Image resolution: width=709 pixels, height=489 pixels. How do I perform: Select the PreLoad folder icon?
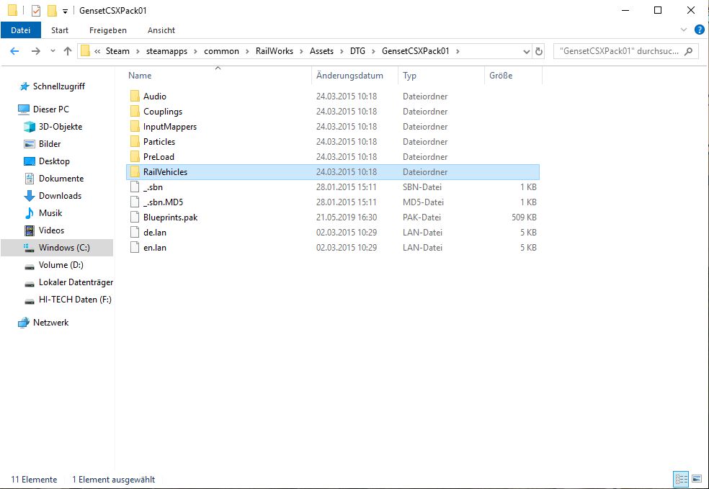135,157
